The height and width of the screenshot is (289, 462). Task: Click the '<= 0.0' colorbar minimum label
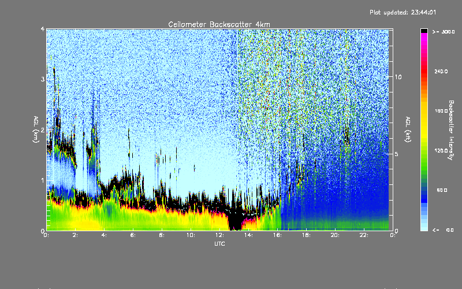click(x=443, y=230)
